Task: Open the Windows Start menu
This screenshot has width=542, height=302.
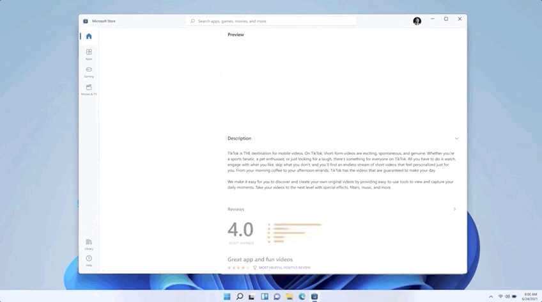Action: pyautogui.click(x=227, y=296)
